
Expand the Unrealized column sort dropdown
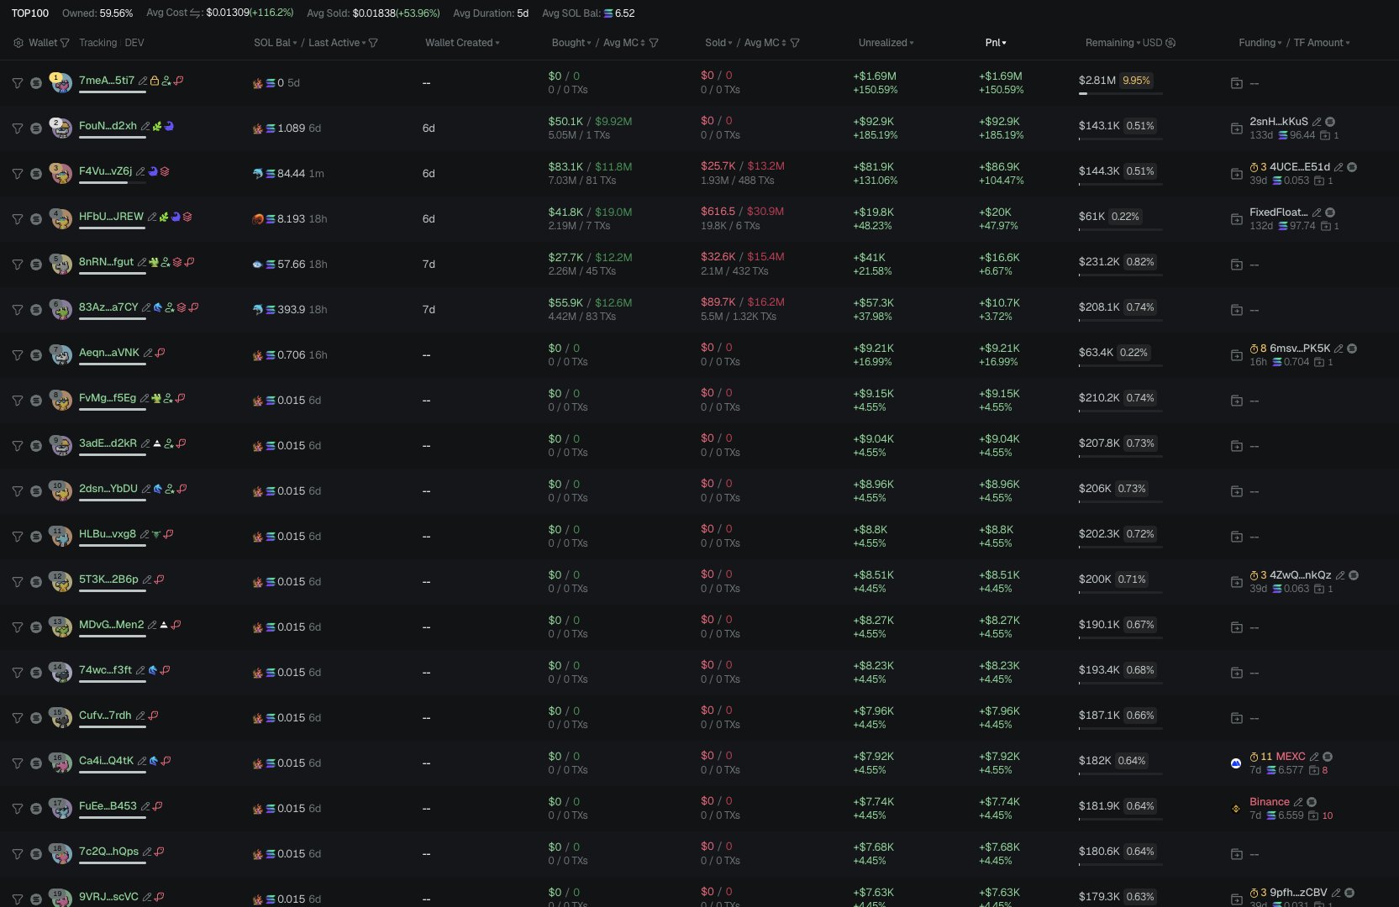tap(886, 43)
